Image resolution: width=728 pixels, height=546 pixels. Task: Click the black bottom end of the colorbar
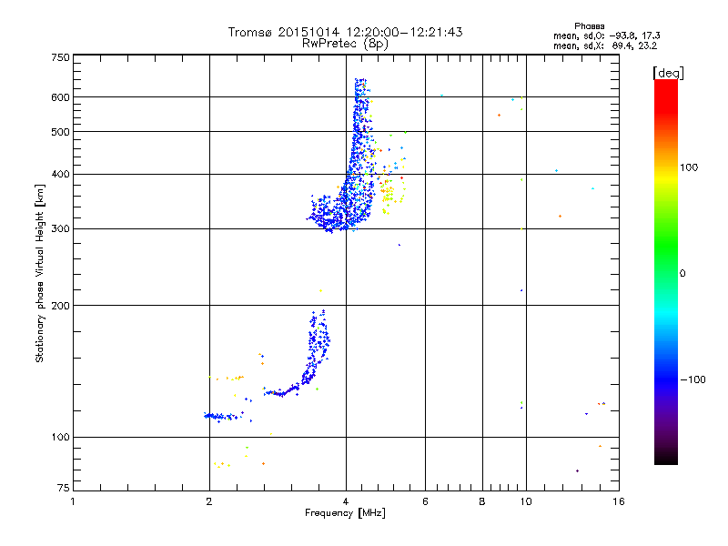coord(666,458)
